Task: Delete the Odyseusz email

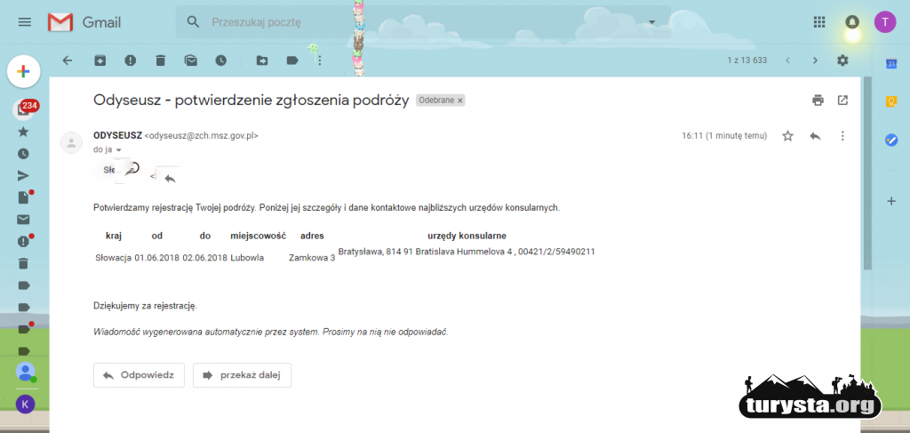Action: 160,60
